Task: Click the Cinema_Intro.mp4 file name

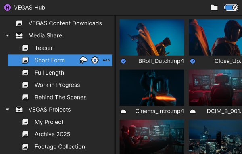Action: coord(160,111)
